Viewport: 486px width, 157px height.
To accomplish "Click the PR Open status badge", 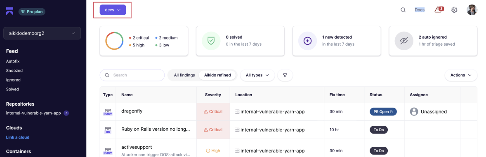I will pos(383,111).
